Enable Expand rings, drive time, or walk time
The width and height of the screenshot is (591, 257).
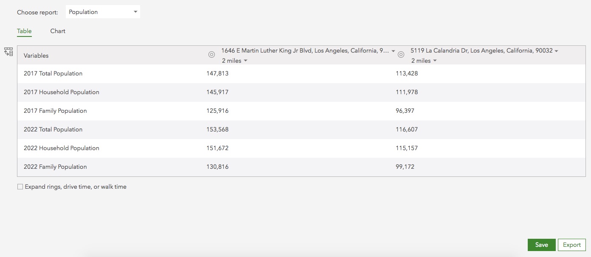(x=20, y=187)
